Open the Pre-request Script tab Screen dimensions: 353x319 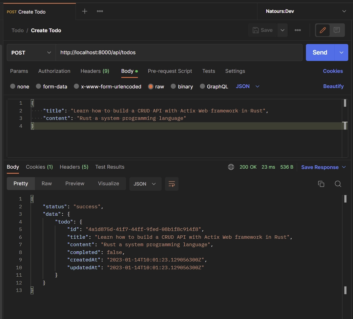(170, 71)
